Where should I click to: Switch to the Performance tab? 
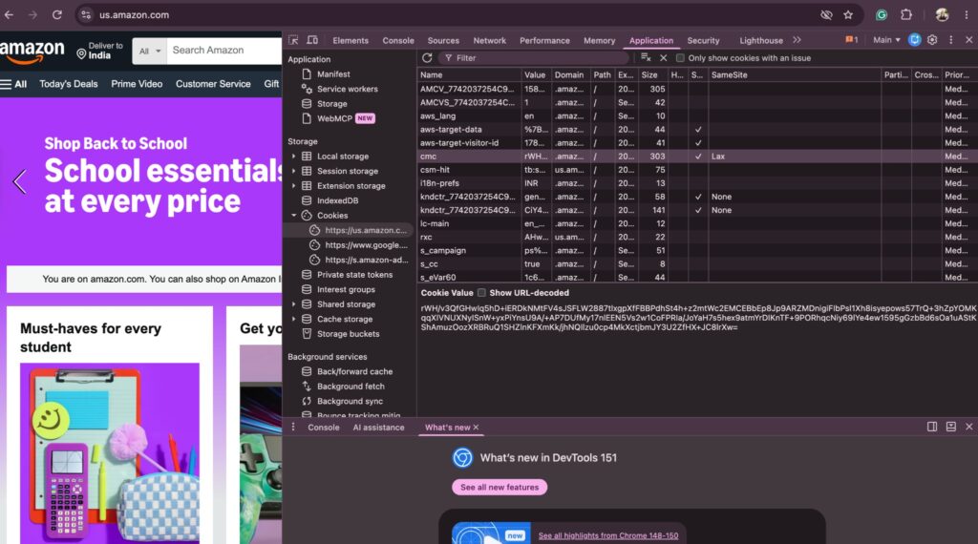pos(544,40)
